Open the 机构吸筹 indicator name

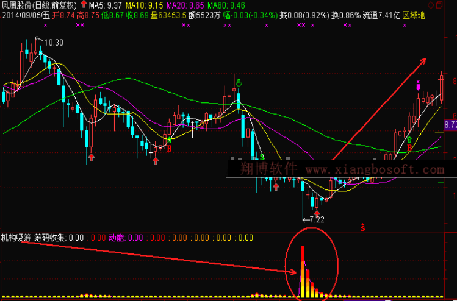pos(16,238)
